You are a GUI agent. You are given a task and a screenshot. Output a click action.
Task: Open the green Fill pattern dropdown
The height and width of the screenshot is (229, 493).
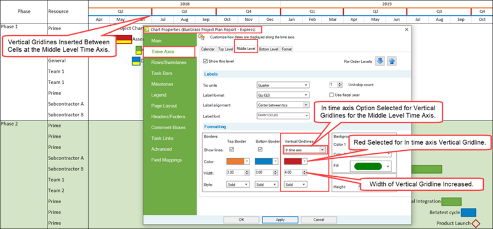(371, 166)
